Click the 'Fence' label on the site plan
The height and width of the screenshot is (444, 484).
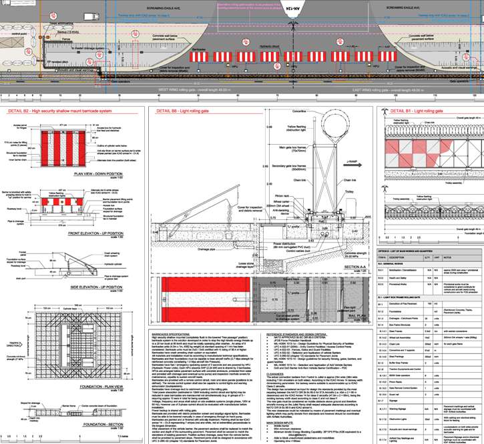65,39
